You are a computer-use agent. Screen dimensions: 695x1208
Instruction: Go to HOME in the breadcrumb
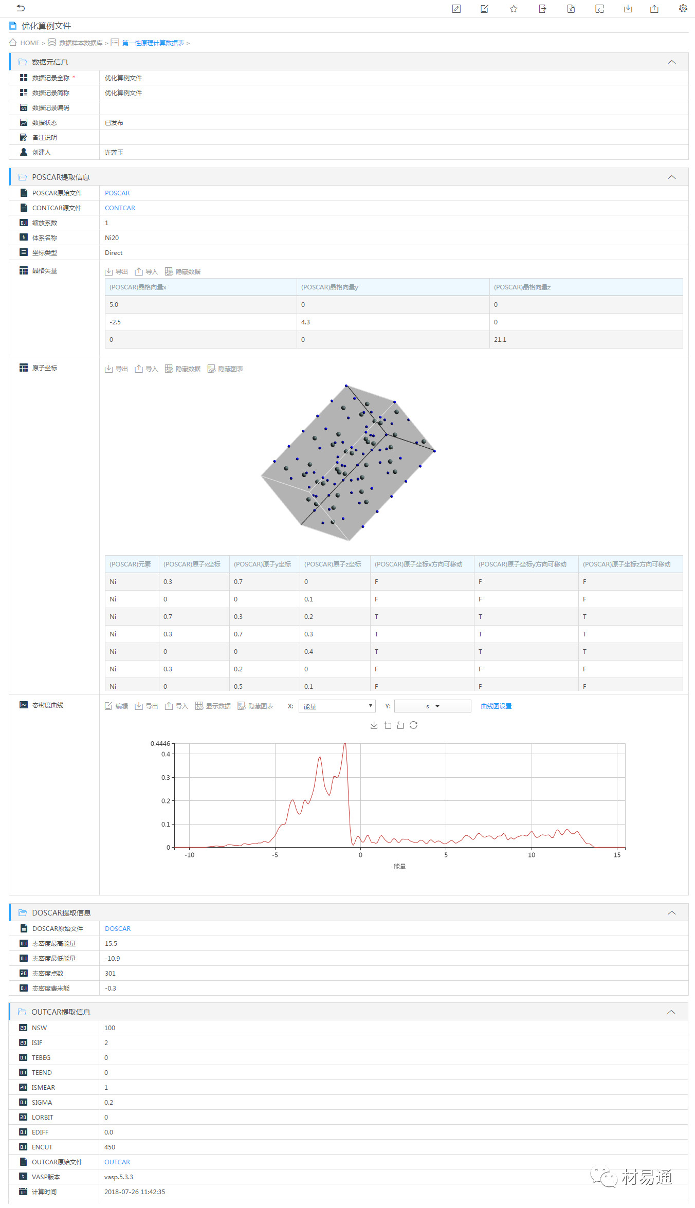pos(29,43)
